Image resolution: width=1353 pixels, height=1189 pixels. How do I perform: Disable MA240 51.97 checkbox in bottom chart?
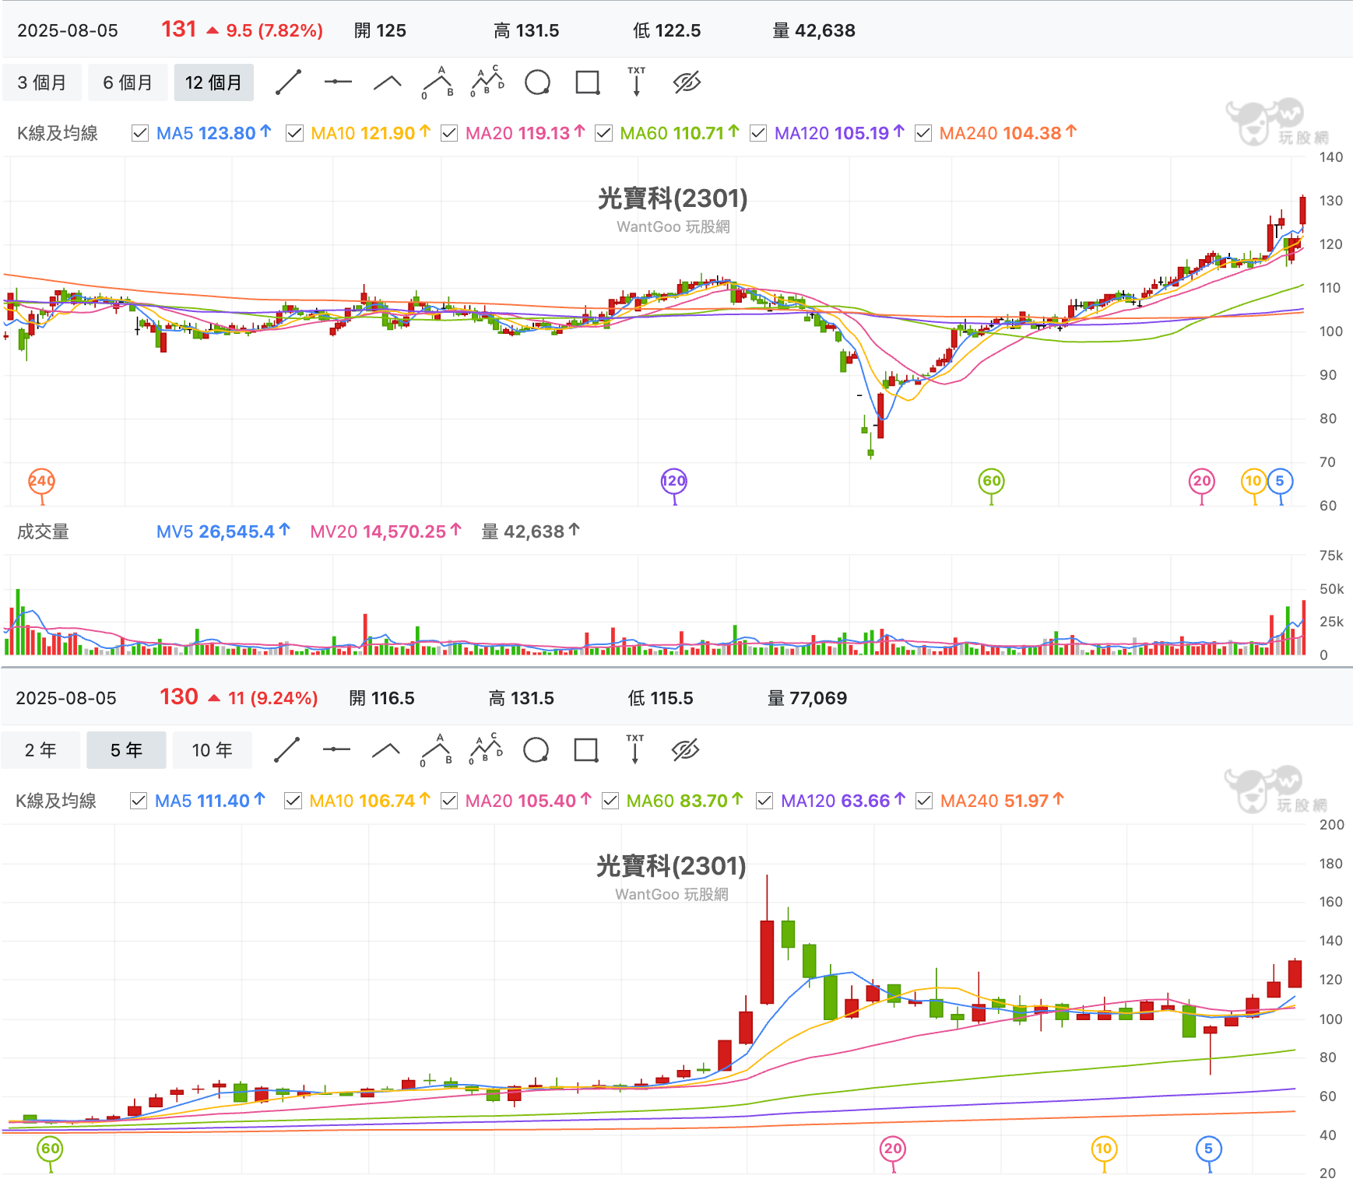(924, 801)
